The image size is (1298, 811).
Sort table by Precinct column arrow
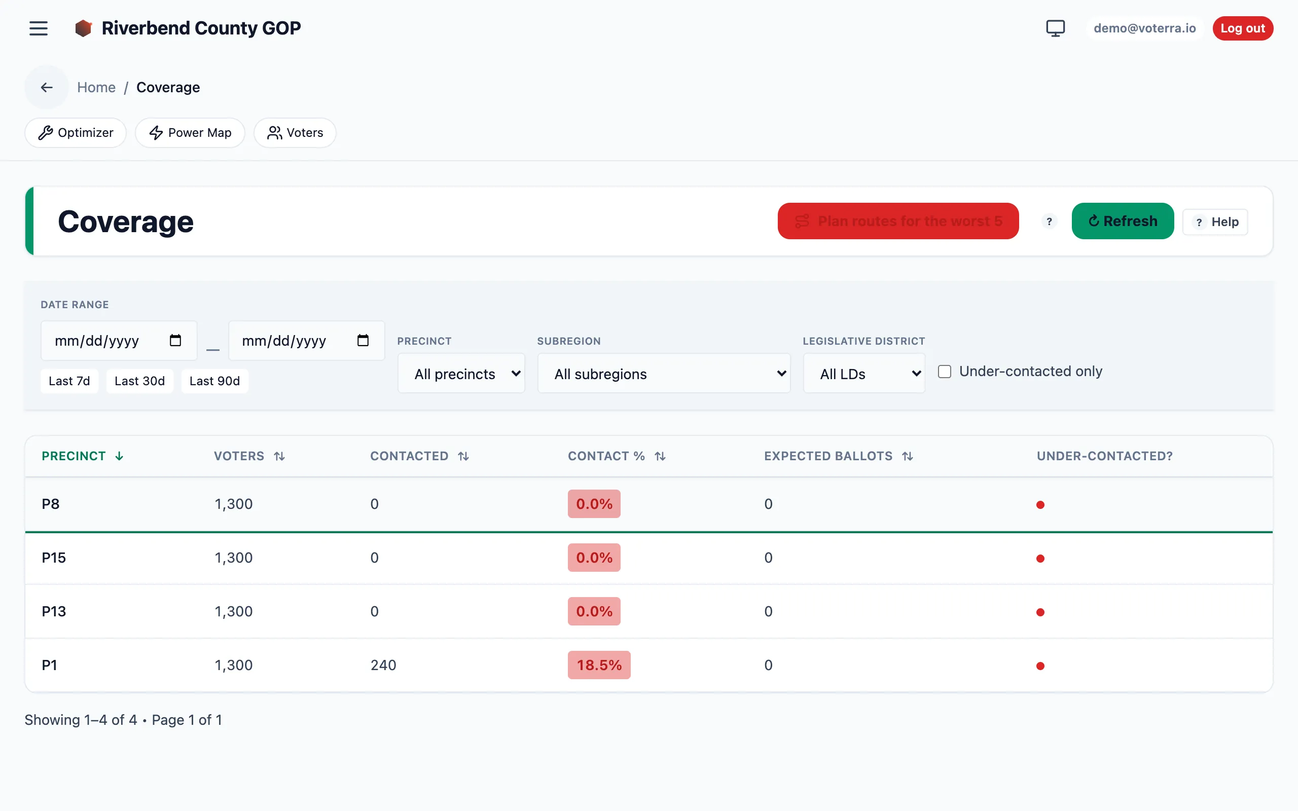pos(119,456)
